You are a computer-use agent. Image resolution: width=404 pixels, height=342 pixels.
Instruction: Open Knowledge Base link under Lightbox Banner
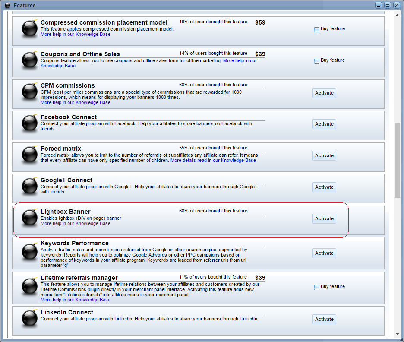(76, 223)
